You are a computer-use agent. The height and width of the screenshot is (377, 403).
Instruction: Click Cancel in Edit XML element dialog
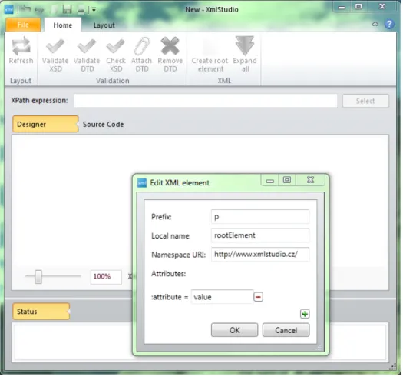tap(287, 331)
